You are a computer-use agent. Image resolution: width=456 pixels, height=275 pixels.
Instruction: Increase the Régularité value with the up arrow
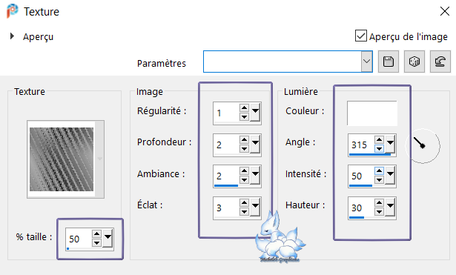click(x=244, y=108)
